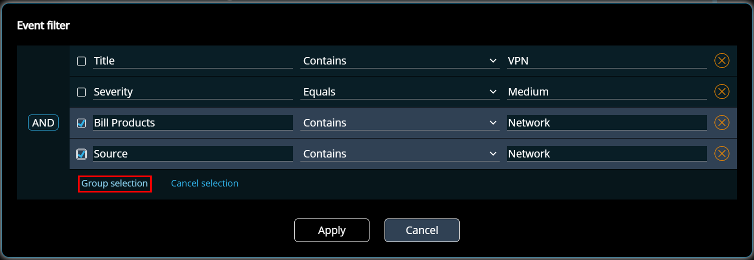Delete the Severity filter condition
The width and height of the screenshot is (754, 260).
[721, 92]
